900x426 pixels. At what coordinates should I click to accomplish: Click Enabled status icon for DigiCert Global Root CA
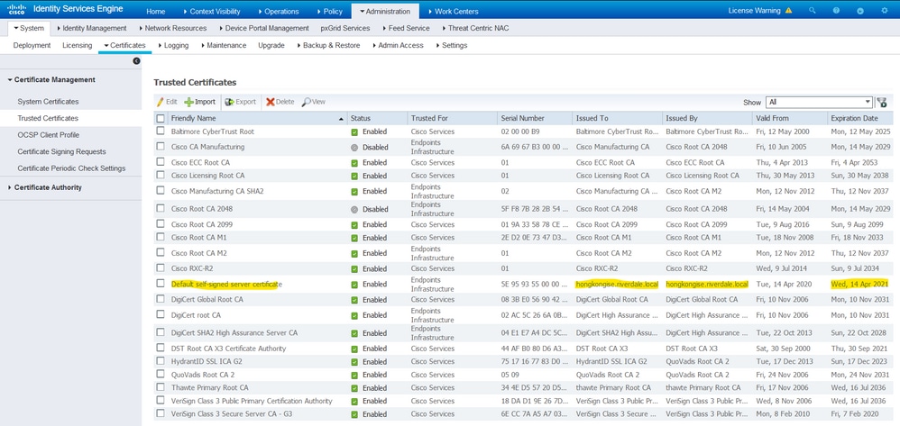[x=354, y=300]
